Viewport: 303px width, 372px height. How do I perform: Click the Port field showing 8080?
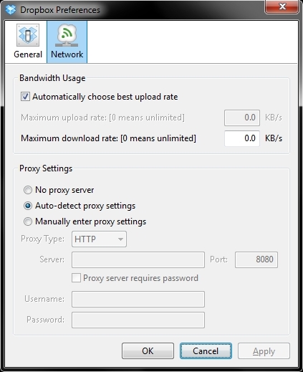256,259
